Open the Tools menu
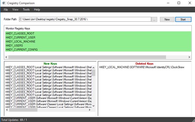Screen dimensions: 195x122 [x=26, y=9]
